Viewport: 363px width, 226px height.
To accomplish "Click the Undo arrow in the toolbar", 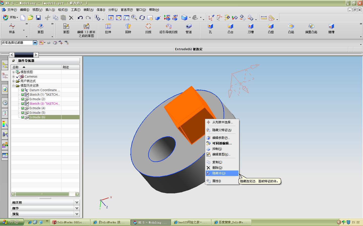I will [80, 18].
